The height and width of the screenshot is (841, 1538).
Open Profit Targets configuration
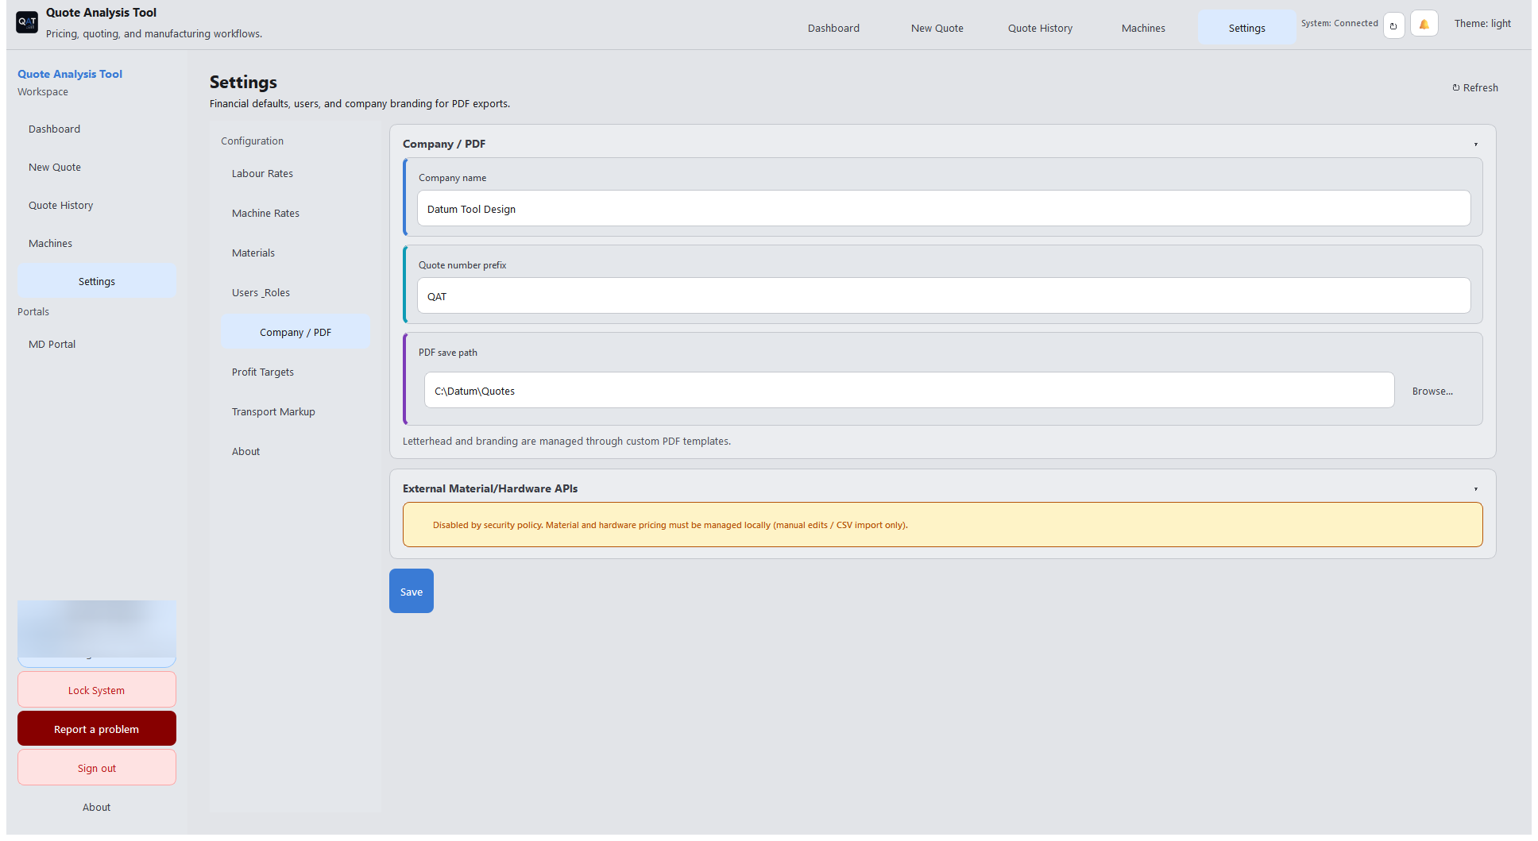[x=296, y=372]
